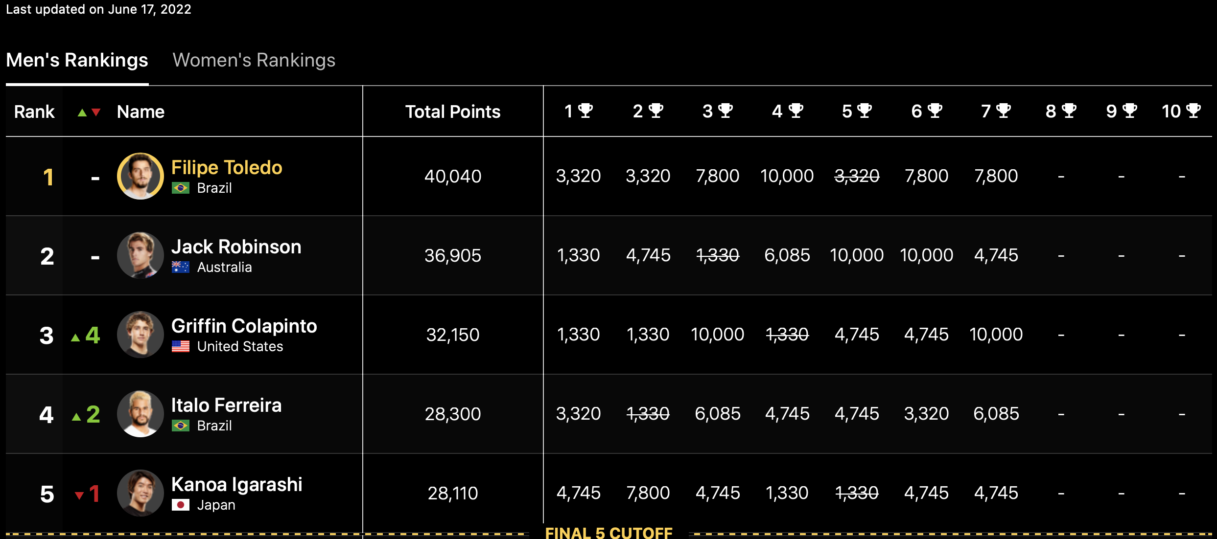Open Filipe Toledo's profile link
The width and height of the screenshot is (1217, 539).
(x=227, y=168)
